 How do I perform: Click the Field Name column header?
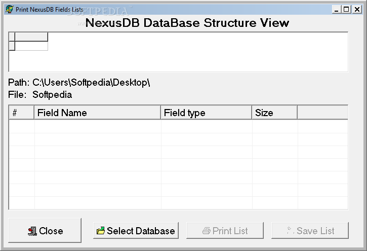tap(98, 113)
